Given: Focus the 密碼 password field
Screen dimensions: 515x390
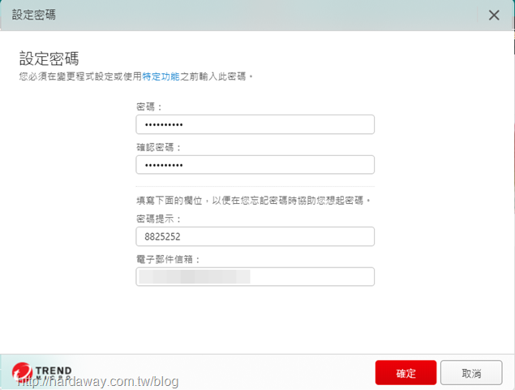Looking at the screenshot, I should [x=255, y=124].
